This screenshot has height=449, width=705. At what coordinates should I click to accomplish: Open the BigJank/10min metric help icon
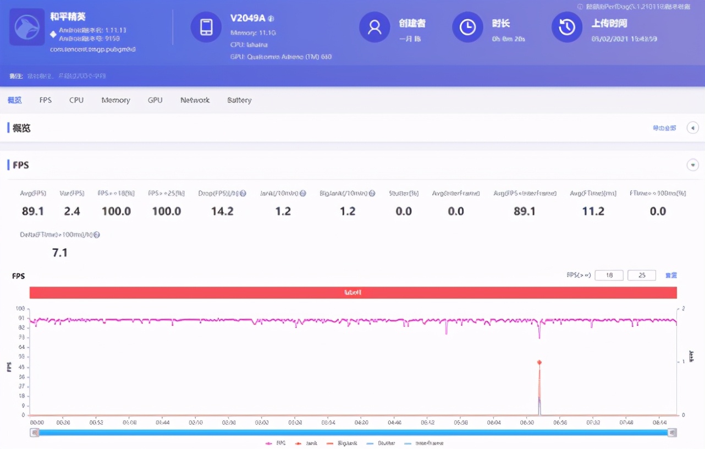click(371, 193)
